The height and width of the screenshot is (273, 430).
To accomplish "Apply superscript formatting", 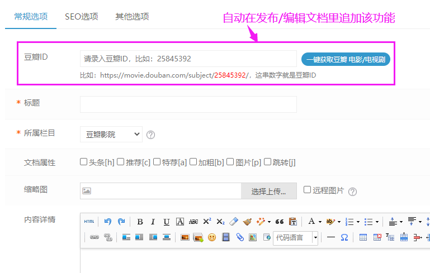I will [207, 221].
